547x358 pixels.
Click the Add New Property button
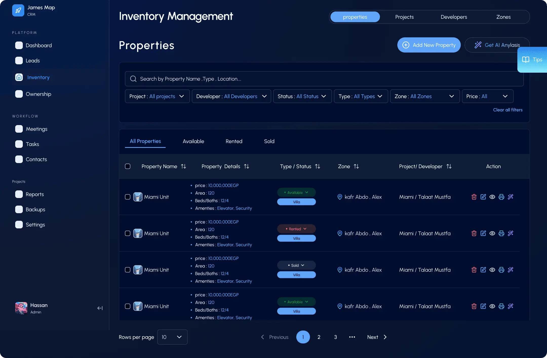(x=429, y=45)
